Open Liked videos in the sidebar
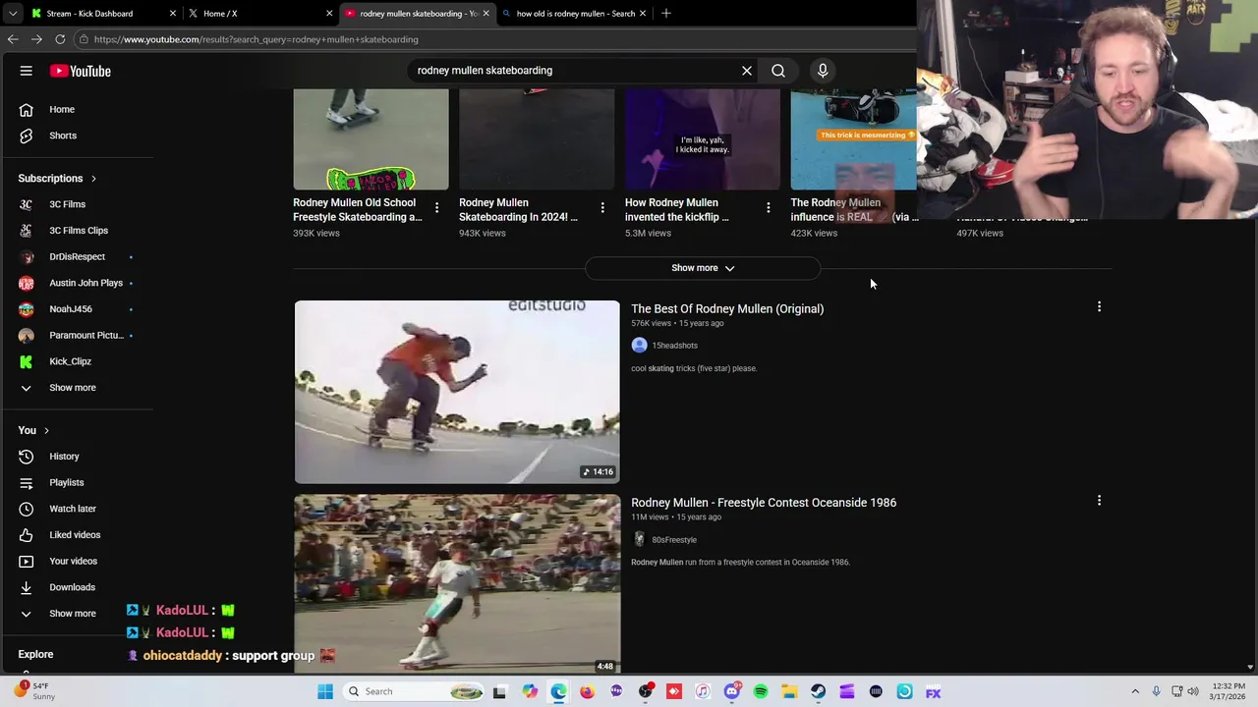The width and height of the screenshot is (1258, 707). point(77,535)
